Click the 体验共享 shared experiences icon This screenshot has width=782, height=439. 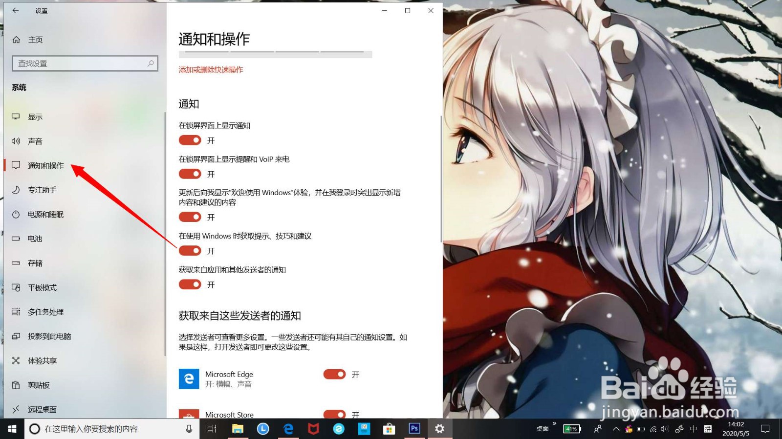[16, 360]
